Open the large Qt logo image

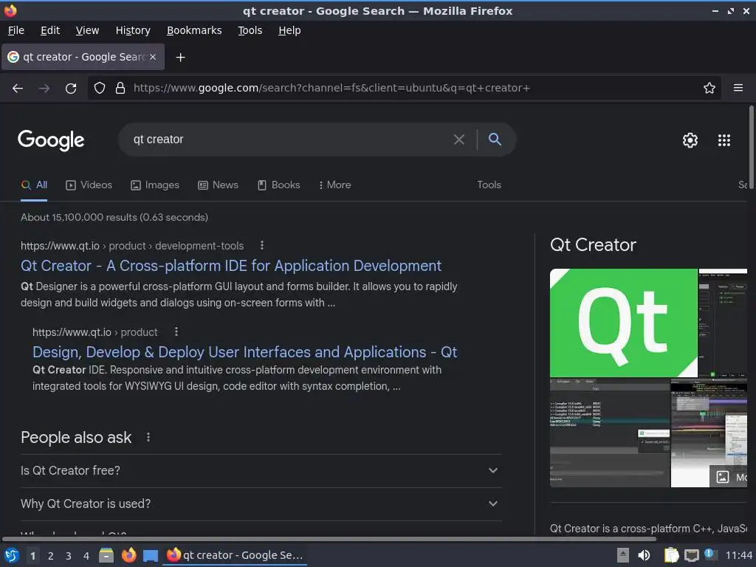click(x=623, y=323)
